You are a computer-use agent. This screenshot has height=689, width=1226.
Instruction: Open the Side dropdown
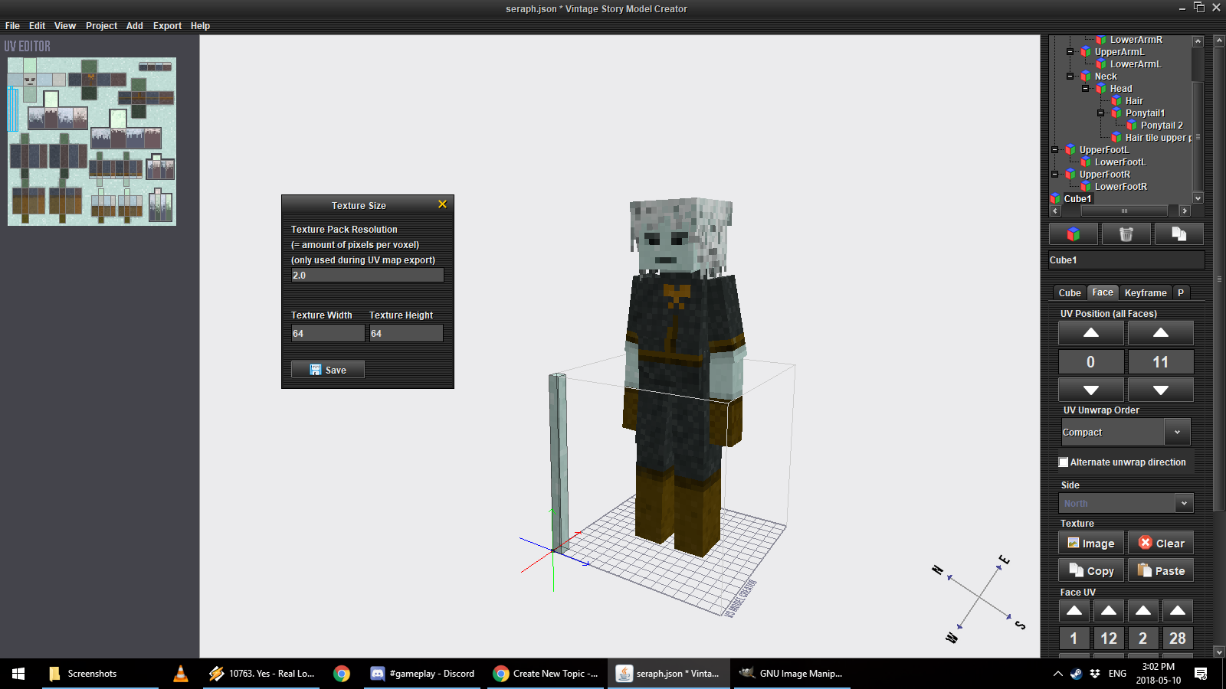pos(1184,503)
